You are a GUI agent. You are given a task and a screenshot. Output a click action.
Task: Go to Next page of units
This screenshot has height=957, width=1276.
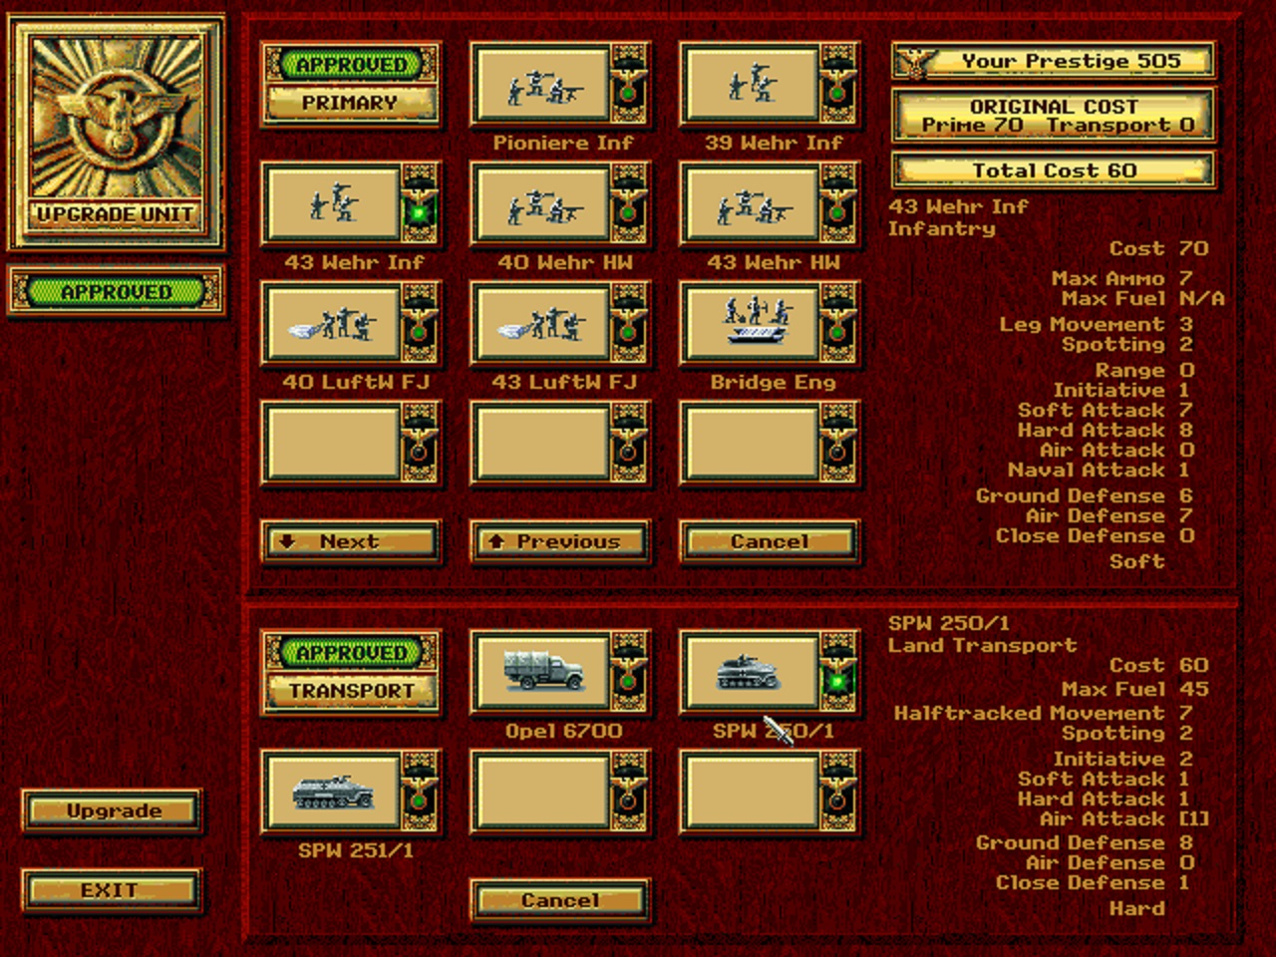[x=351, y=542]
